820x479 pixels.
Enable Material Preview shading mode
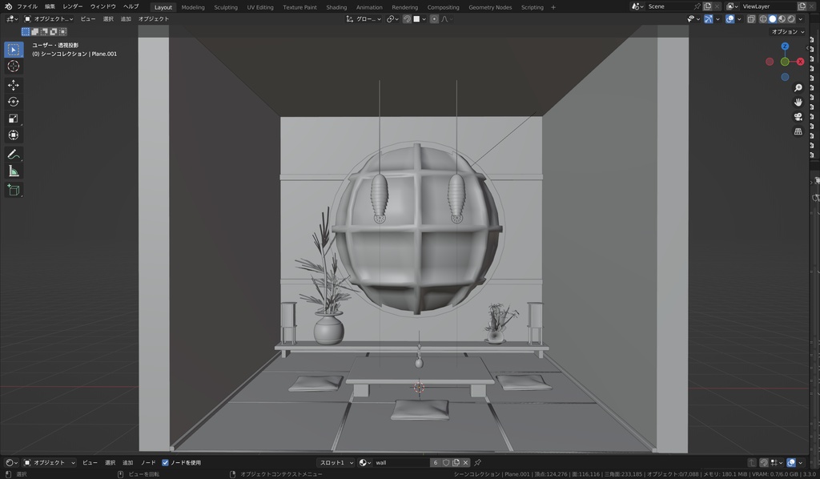(781, 18)
